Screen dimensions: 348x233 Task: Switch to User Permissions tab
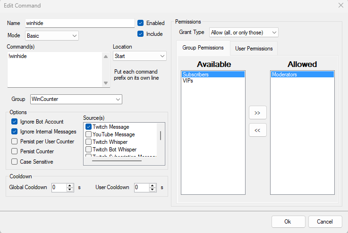coord(254,49)
